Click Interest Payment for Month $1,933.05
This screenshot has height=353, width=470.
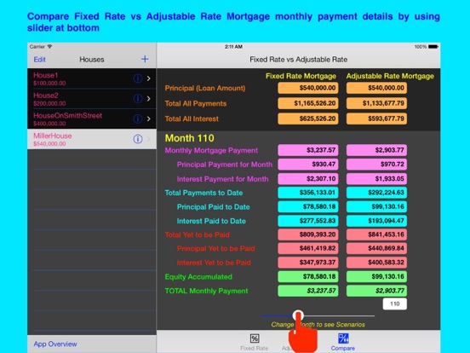point(376,178)
